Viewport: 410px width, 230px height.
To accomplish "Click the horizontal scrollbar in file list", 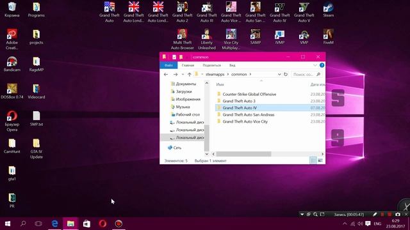I will tap(243, 154).
